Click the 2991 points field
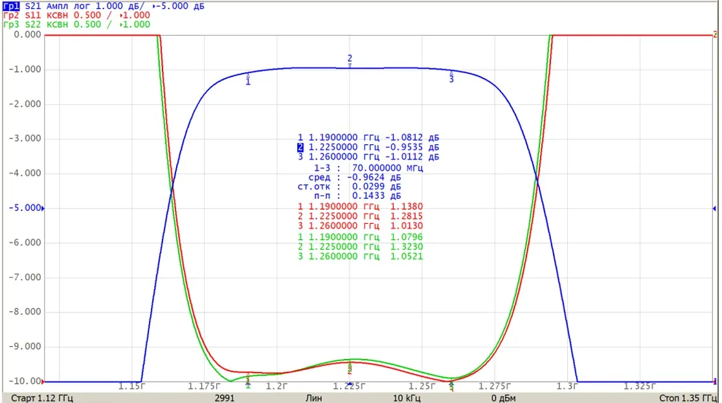722x403 pixels. point(225,398)
